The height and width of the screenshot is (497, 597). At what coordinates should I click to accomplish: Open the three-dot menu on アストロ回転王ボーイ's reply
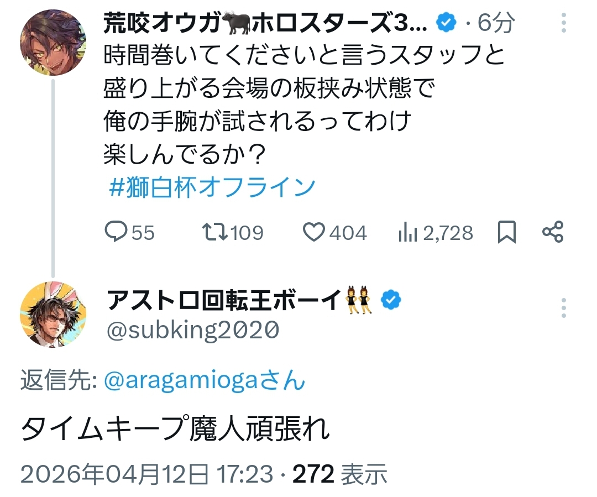point(563,308)
